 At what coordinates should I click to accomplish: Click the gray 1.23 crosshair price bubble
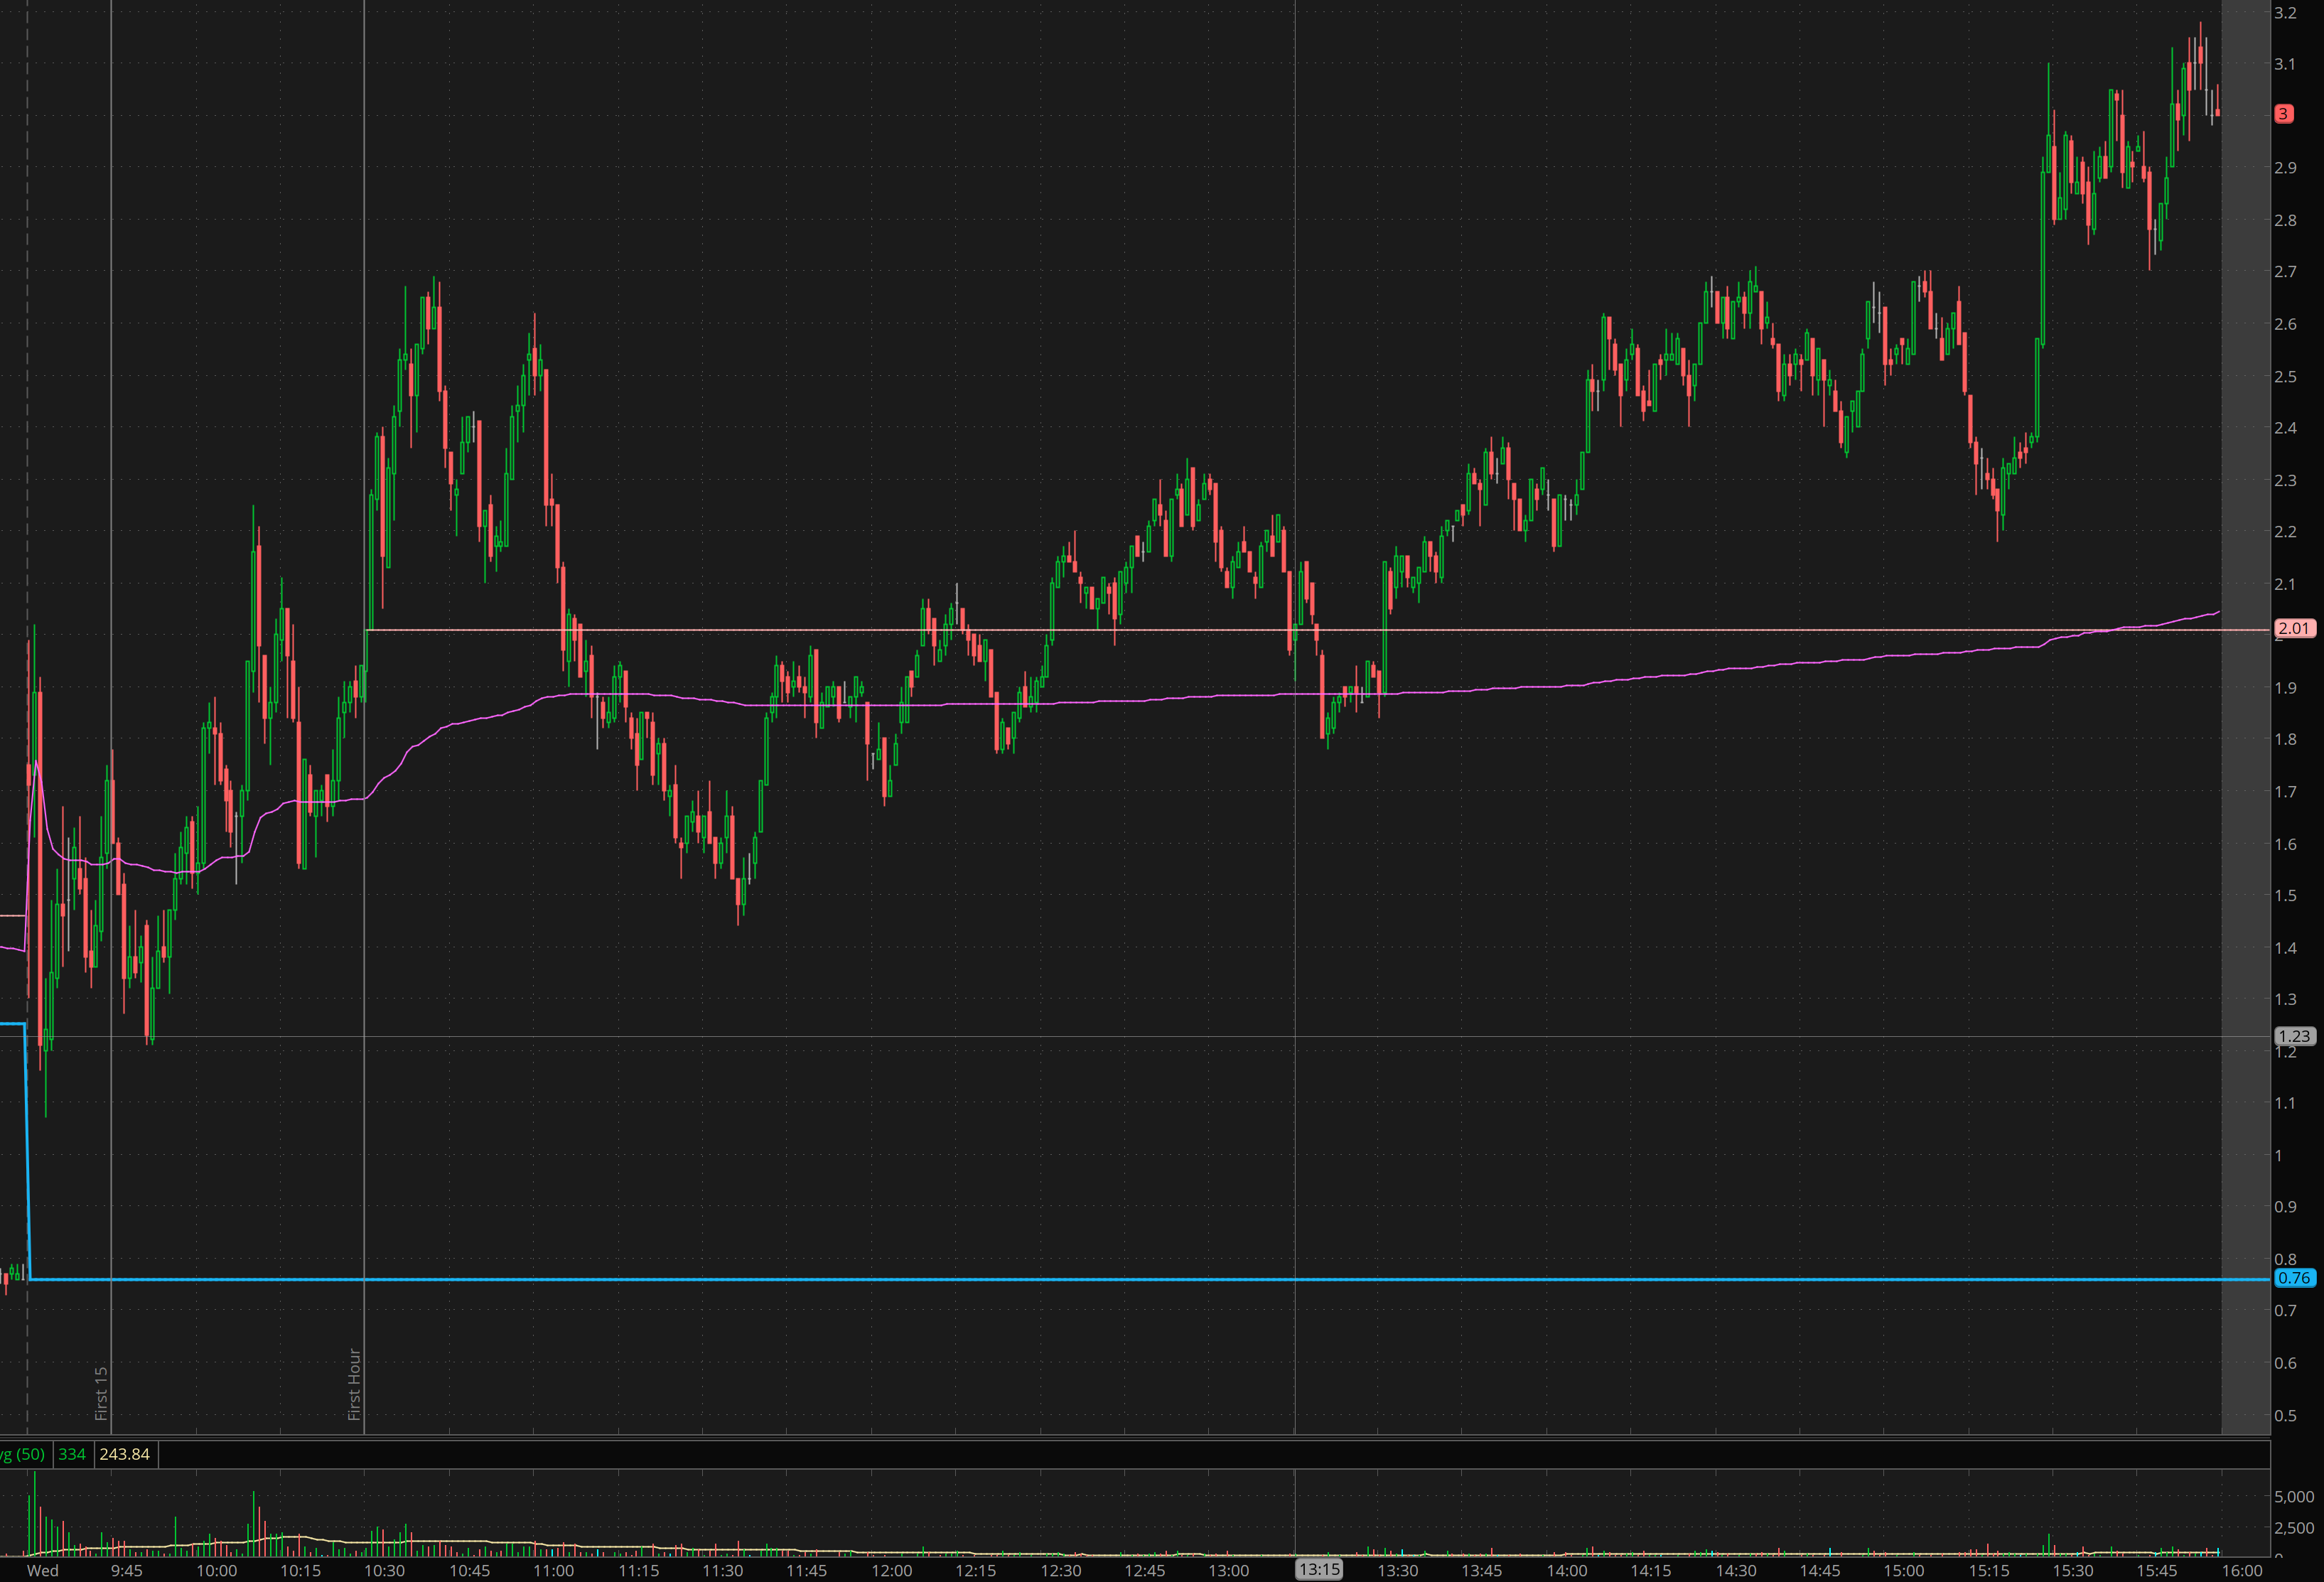click(x=2294, y=1036)
